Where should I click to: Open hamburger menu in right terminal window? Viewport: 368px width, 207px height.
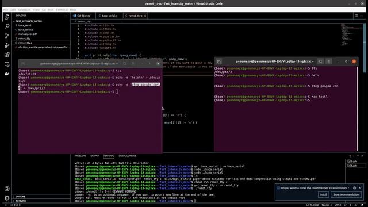click(329, 62)
